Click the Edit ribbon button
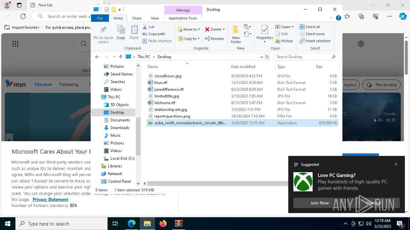410x230 pixels. click(282, 34)
